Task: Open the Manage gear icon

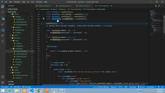Action: tap(3, 82)
